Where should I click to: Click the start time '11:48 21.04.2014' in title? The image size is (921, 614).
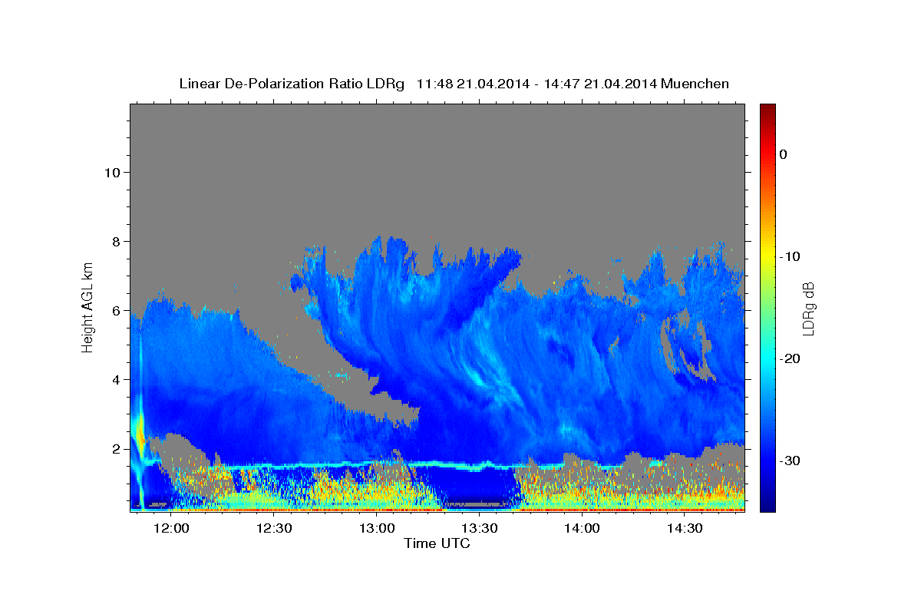(472, 84)
